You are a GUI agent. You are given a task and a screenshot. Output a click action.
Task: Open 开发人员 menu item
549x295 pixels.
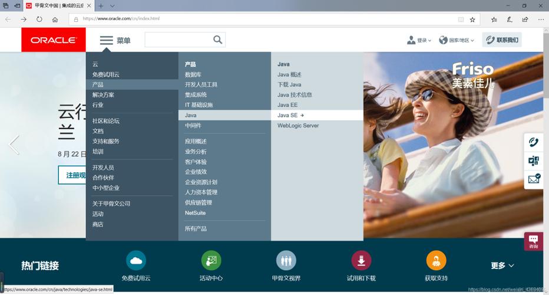coord(103,168)
